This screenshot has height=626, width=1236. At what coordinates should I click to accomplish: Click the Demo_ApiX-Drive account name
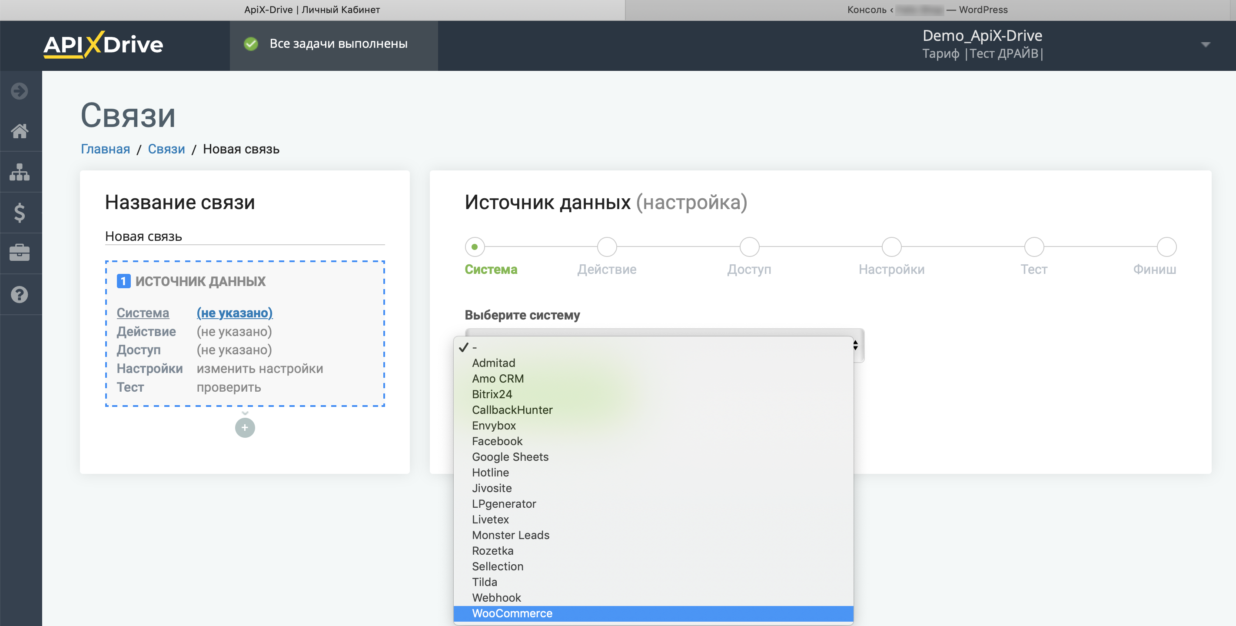[982, 36]
